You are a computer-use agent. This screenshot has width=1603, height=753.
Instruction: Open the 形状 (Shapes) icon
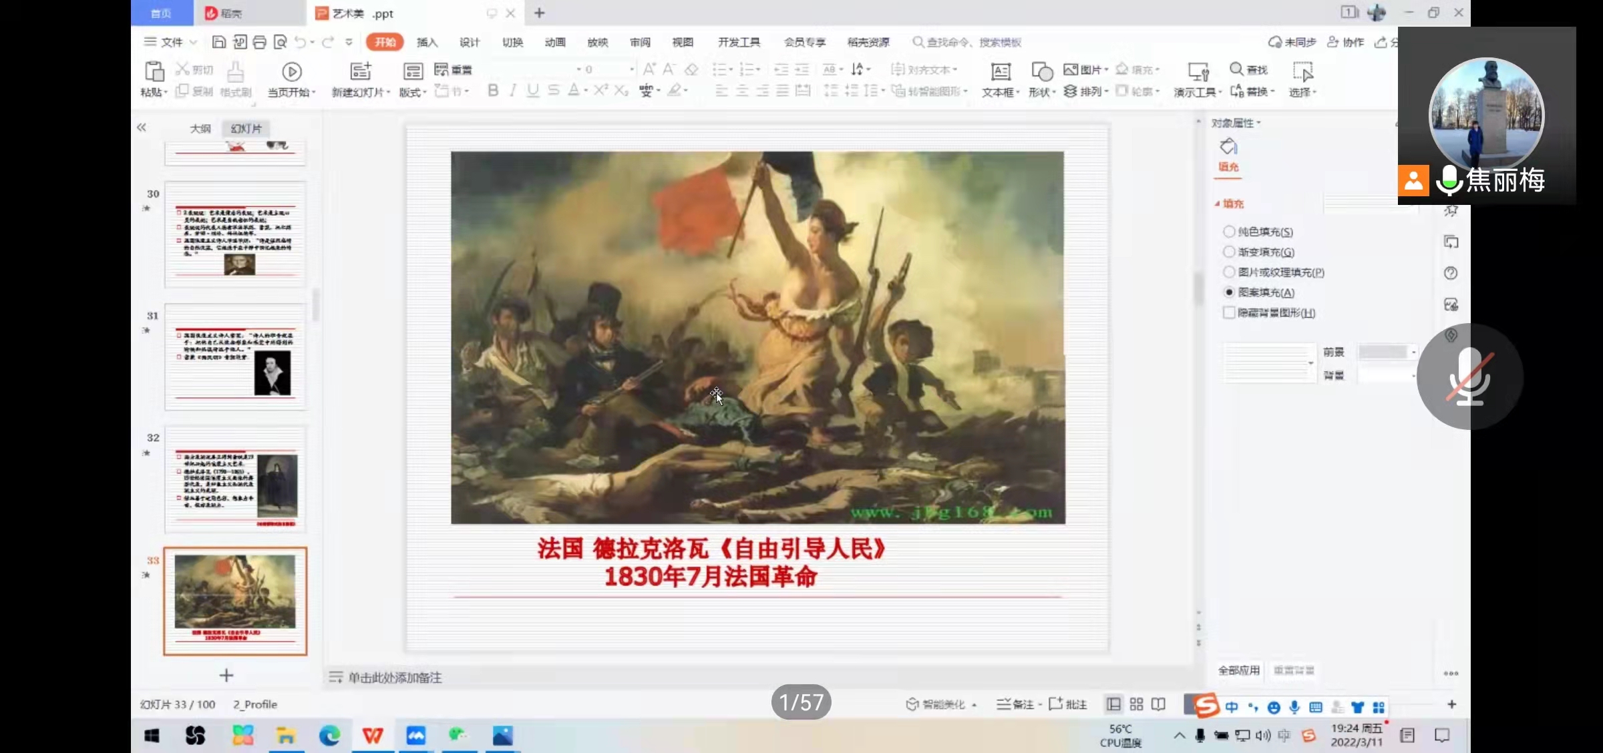tap(1042, 71)
